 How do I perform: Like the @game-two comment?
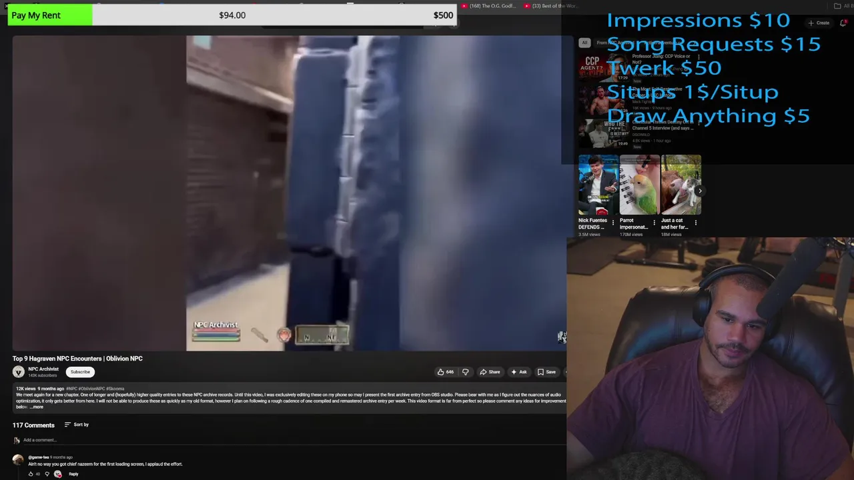pyautogui.click(x=31, y=474)
